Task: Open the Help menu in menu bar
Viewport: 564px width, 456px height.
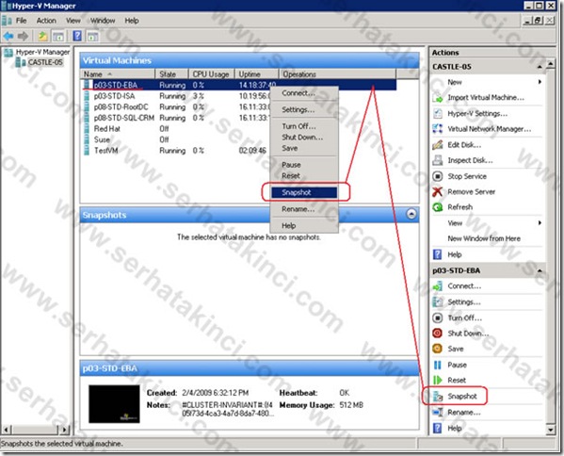Action: (x=132, y=21)
